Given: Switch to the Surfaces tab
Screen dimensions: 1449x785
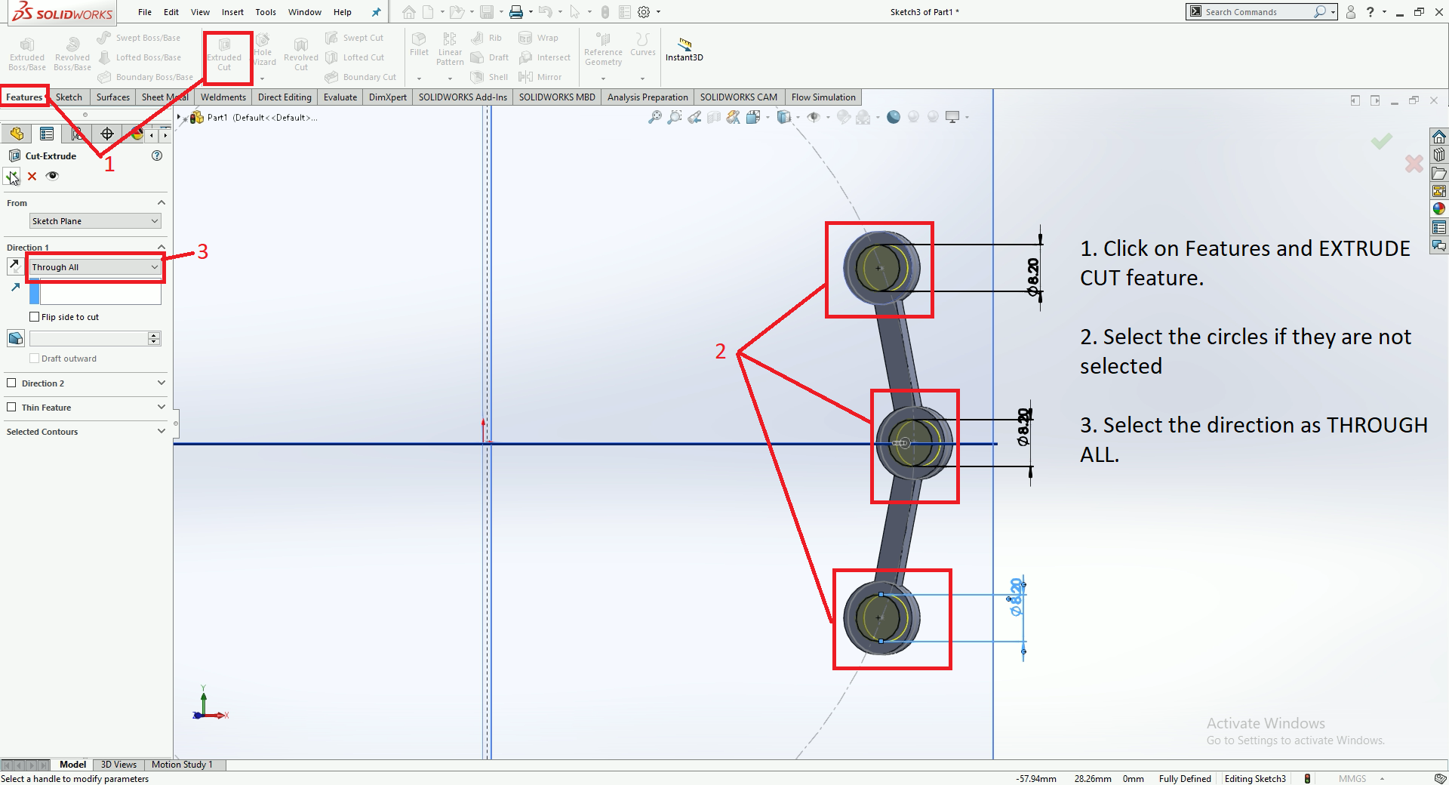Looking at the screenshot, I should pyautogui.click(x=113, y=97).
